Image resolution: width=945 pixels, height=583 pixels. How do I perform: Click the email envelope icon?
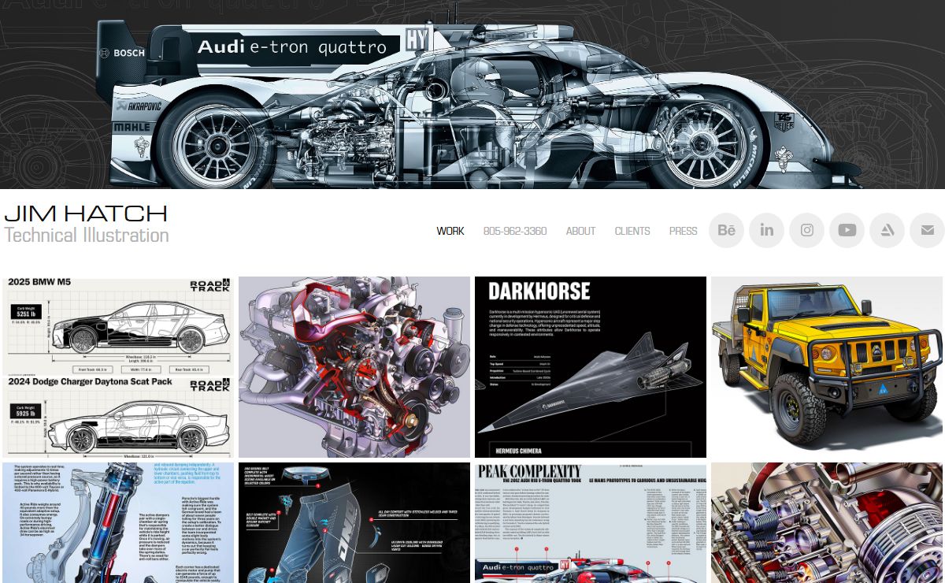click(x=927, y=231)
